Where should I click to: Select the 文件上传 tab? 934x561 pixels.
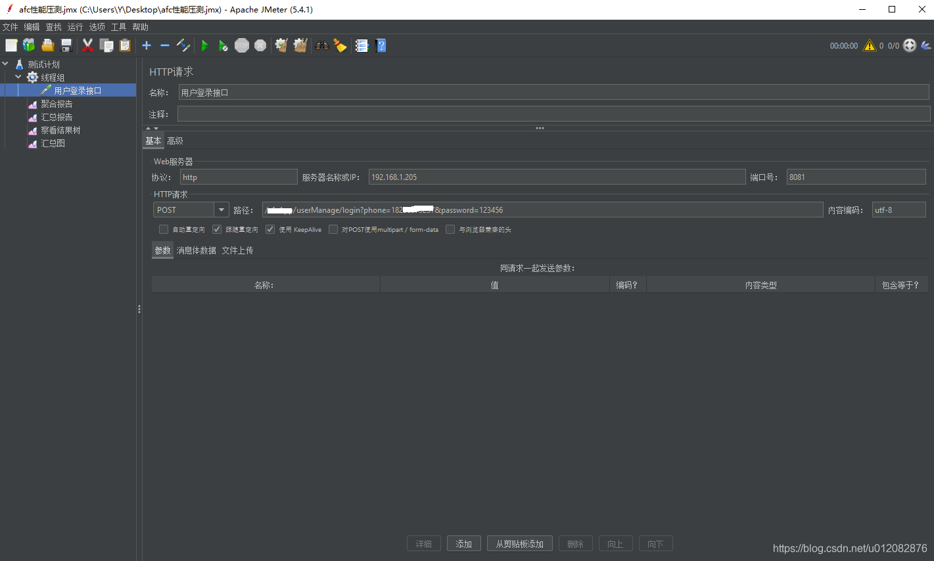[237, 250]
